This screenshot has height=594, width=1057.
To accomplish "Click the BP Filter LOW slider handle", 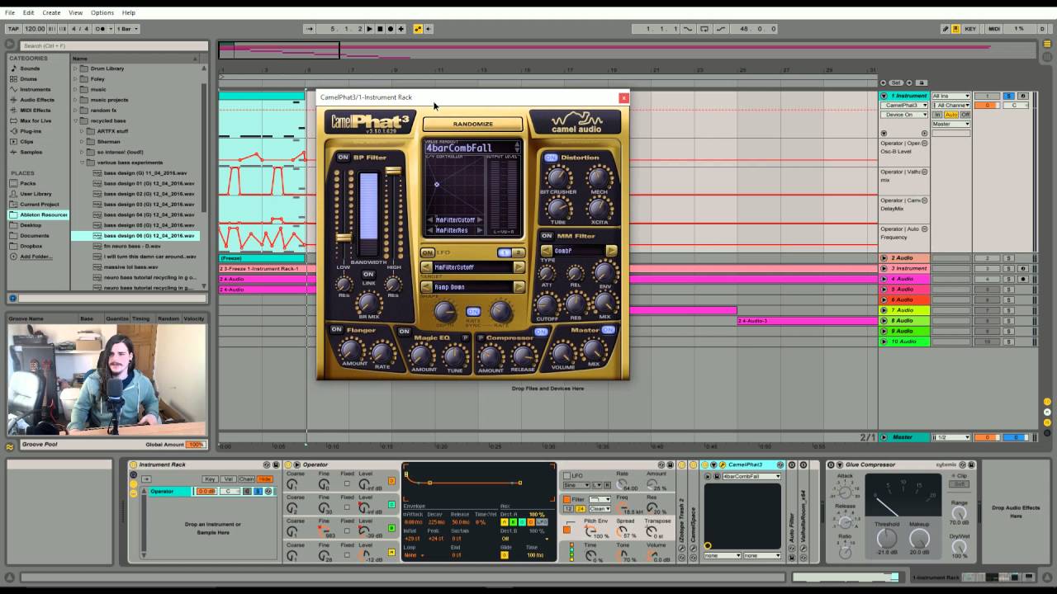I will pos(343,238).
